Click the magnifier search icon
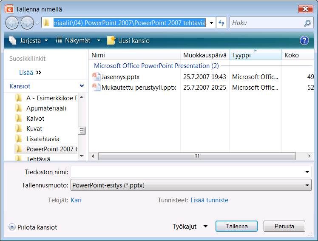 pos(307,23)
